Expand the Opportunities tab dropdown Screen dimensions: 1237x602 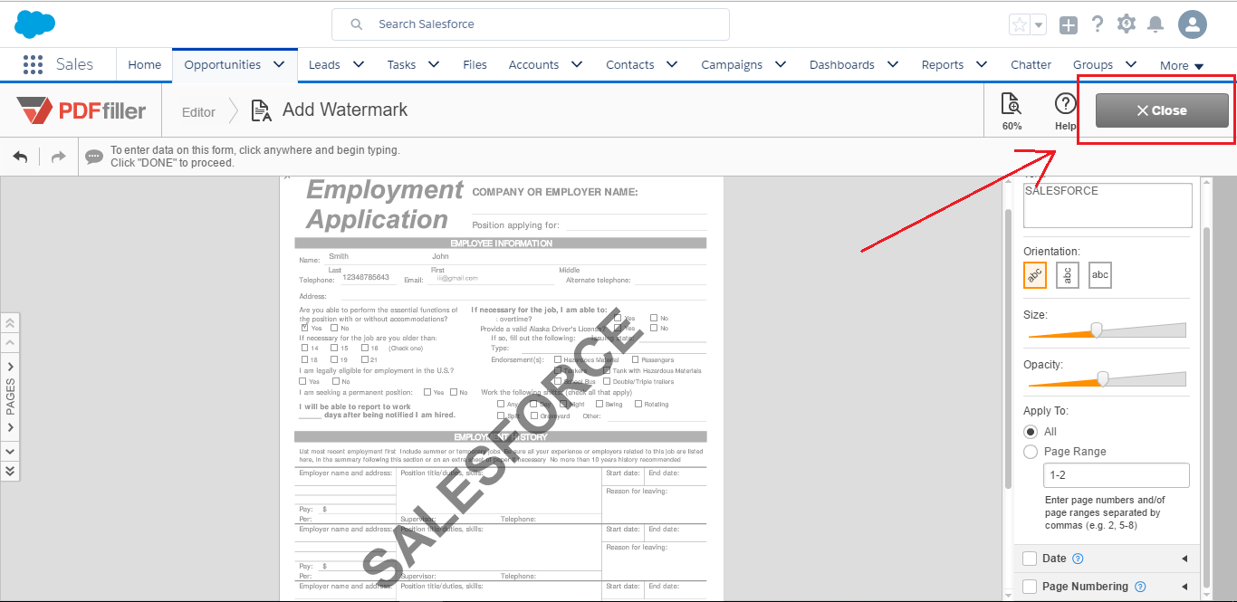coord(279,64)
